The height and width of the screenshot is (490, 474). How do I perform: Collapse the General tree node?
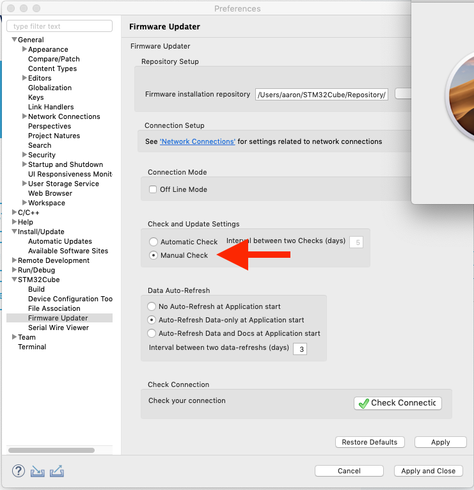(14, 40)
